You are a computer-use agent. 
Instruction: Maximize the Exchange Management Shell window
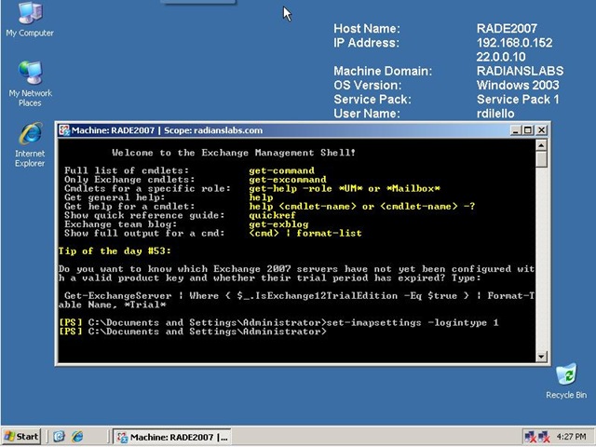coord(526,130)
